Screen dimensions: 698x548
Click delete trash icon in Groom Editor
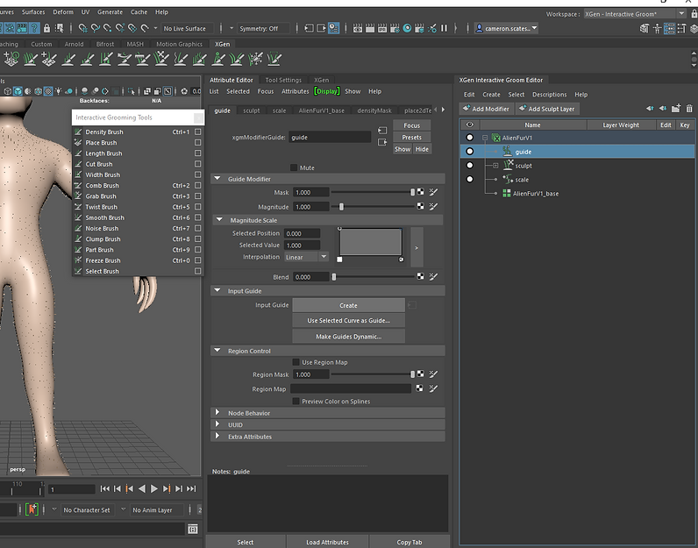689,108
